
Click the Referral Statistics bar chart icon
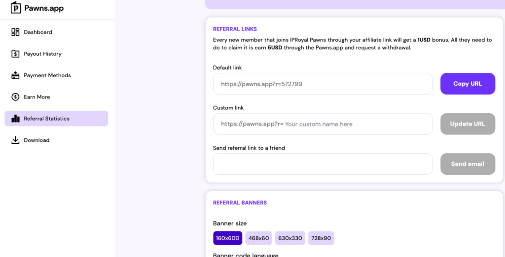click(15, 119)
